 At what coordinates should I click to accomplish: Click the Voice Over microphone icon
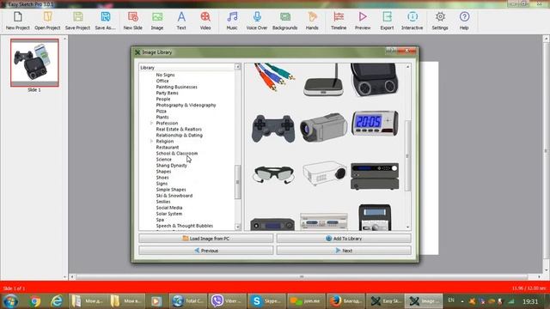coord(257,21)
